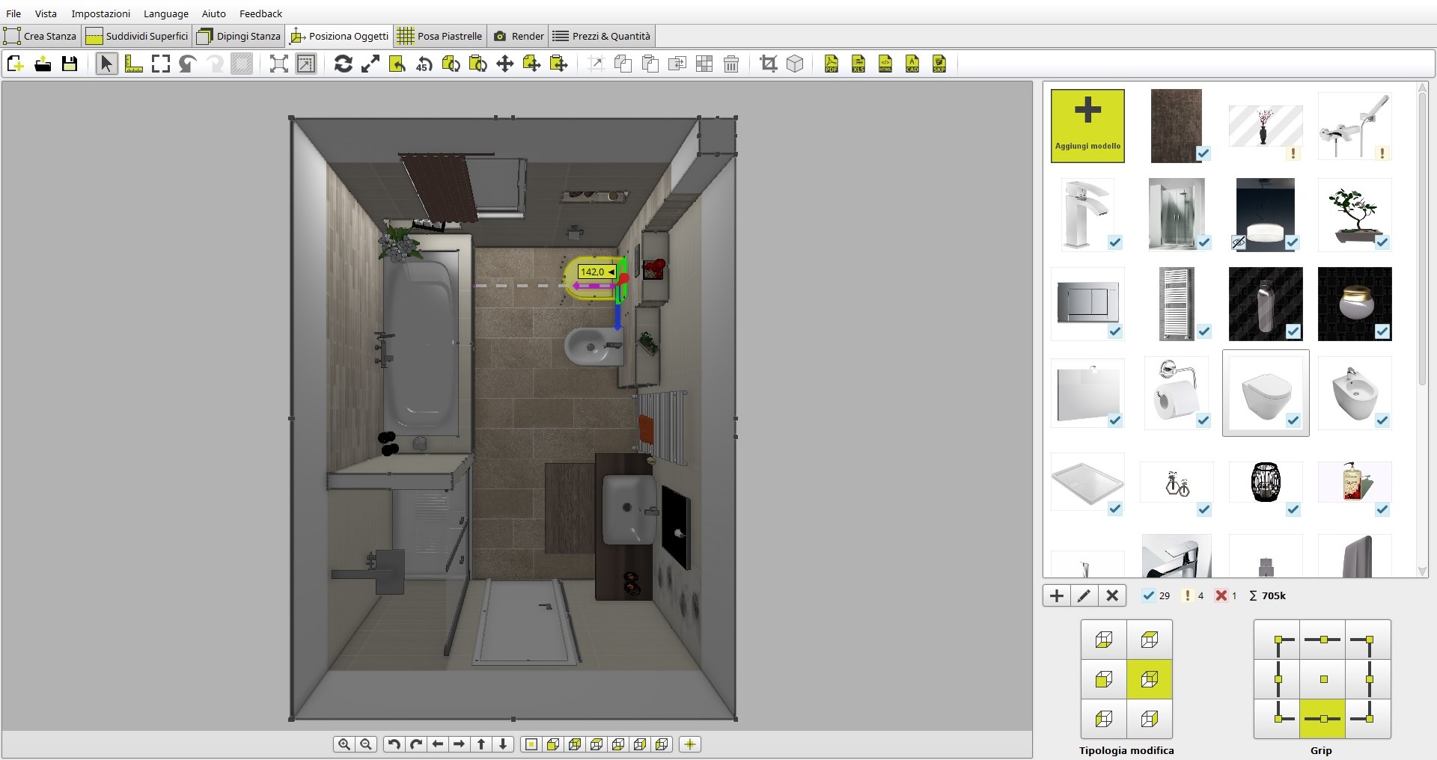Pan view left with arrow button
This screenshot has width=1437, height=760.
(438, 744)
